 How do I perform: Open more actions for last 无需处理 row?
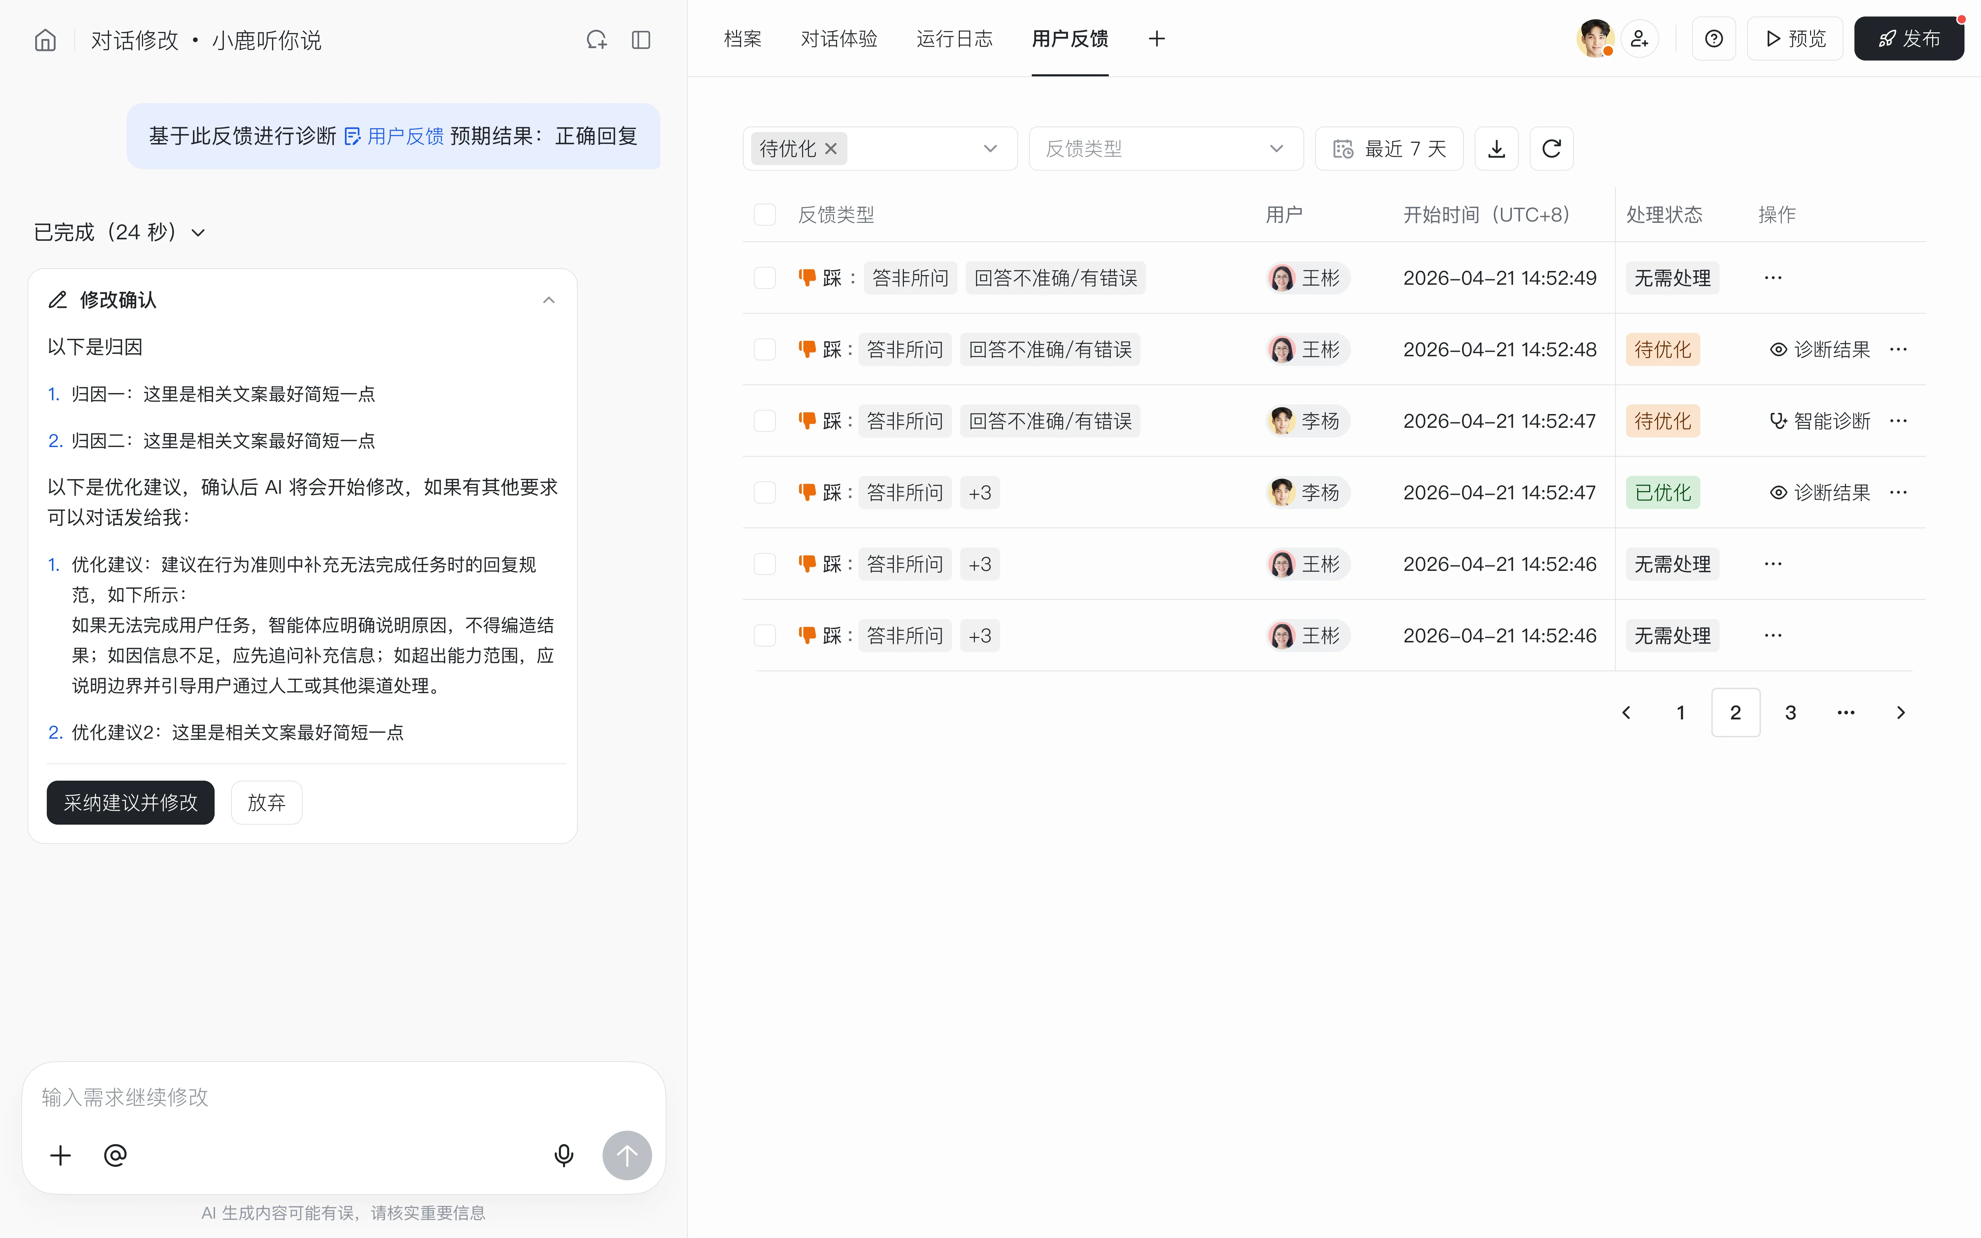[1773, 636]
